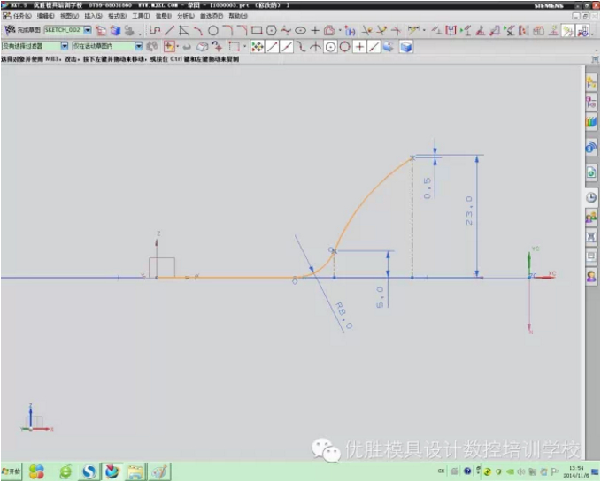Image resolution: width=601 pixels, height=482 pixels.
Task: Expand the 仅在活动草图内 selection scope dropdown
Action: pos(137,46)
